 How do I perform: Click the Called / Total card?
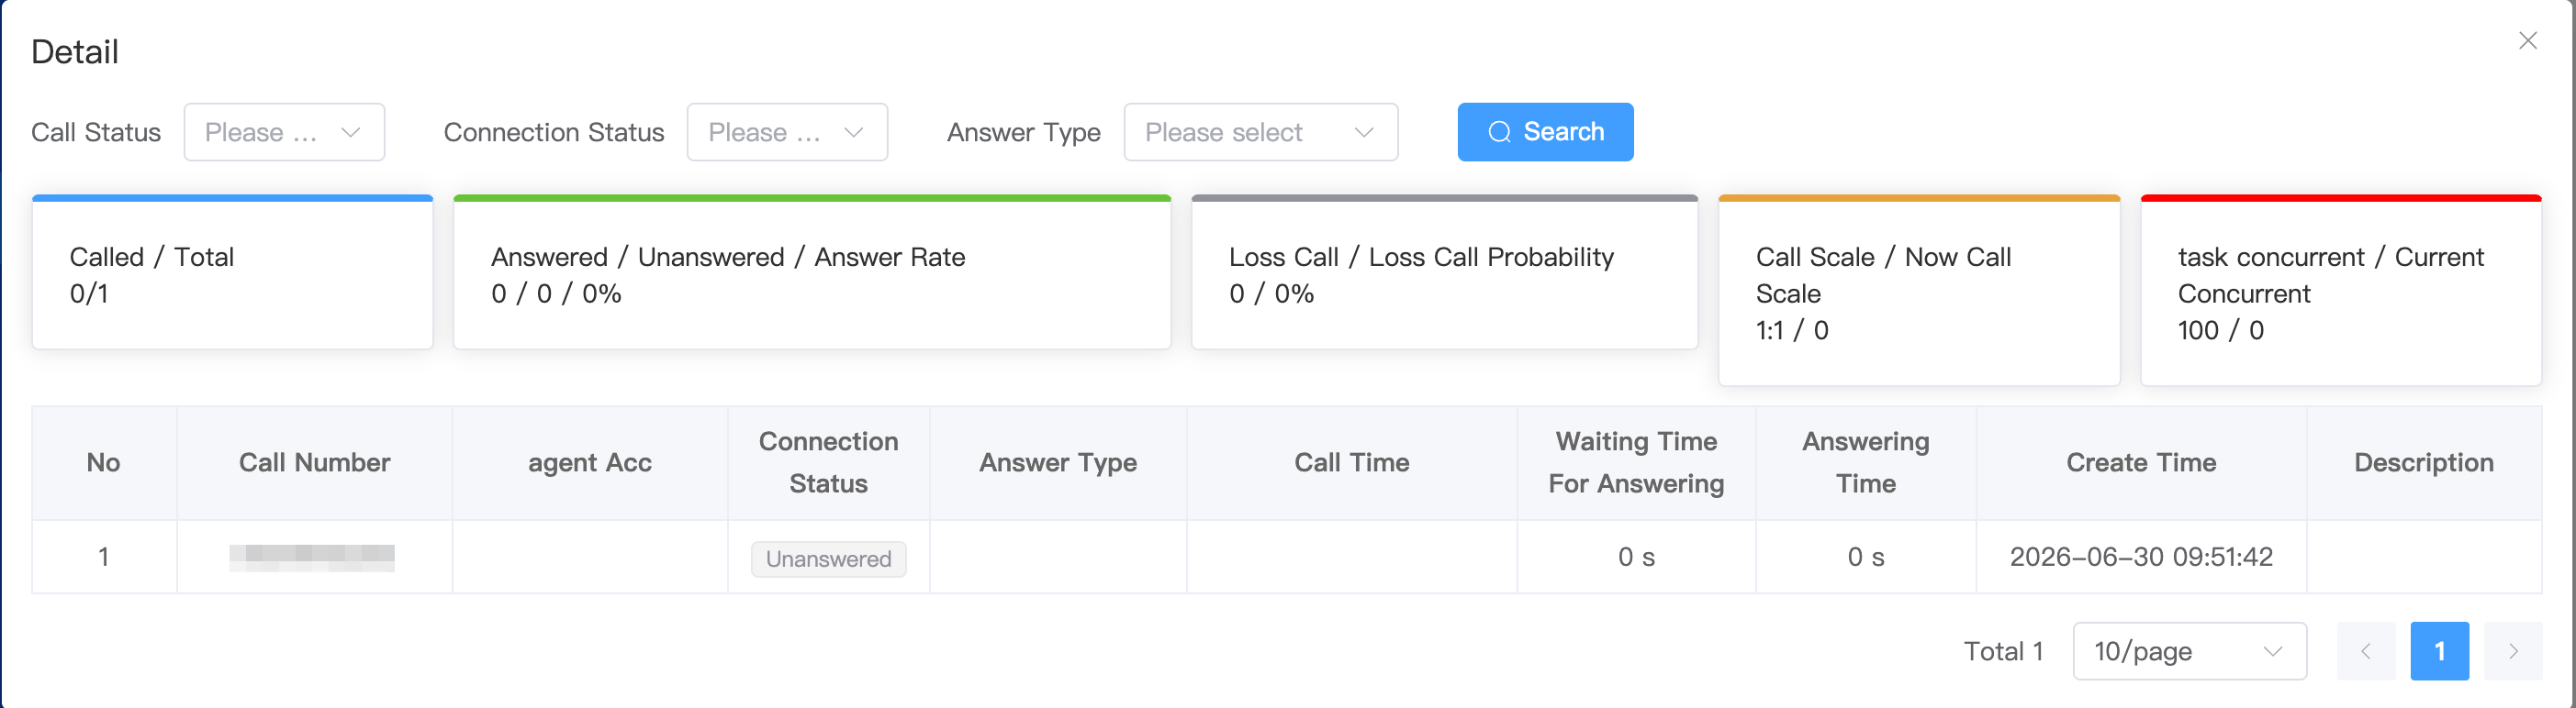[232, 272]
